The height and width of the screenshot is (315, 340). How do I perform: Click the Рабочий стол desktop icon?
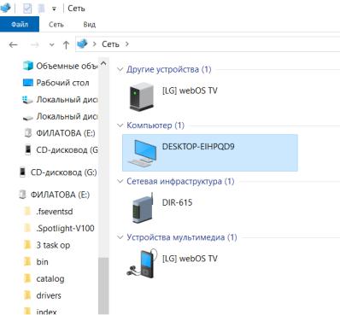point(28,83)
